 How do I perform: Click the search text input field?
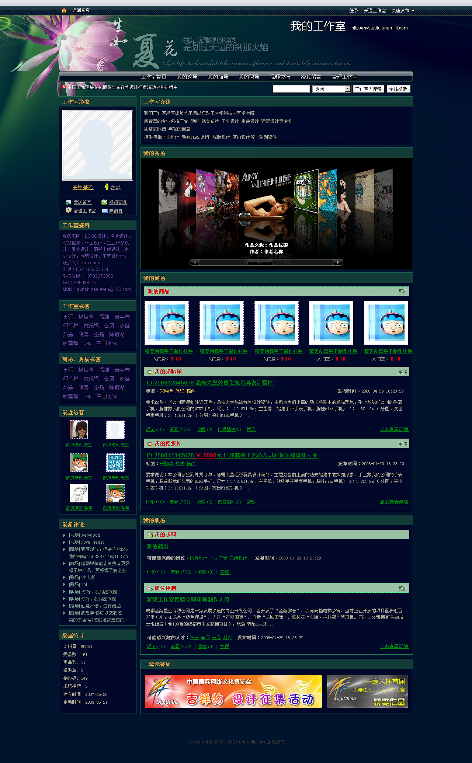tap(291, 89)
